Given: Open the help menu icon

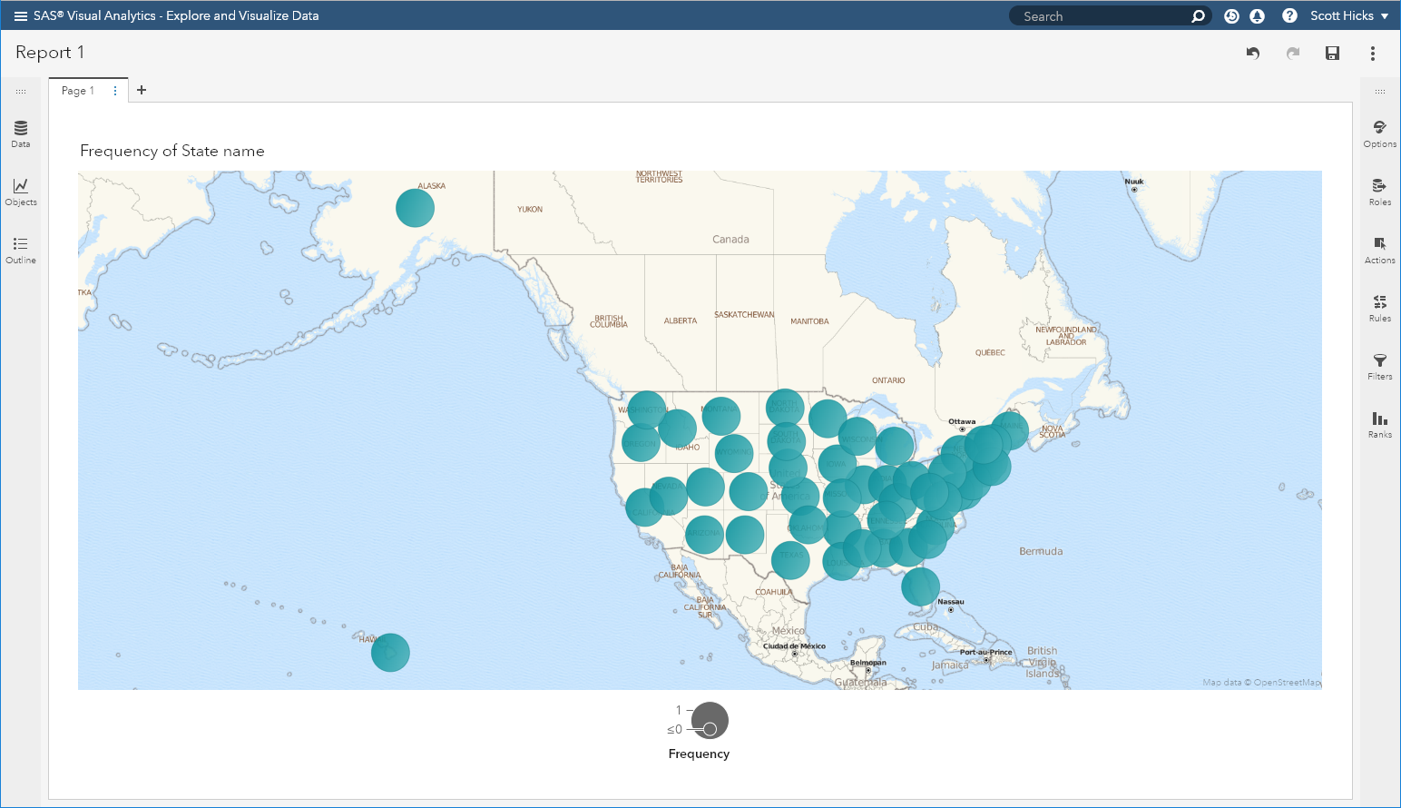Looking at the screenshot, I should point(1289,16).
